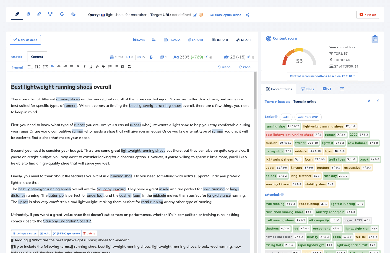Open the clipboard checklist icon beside Content score
The image size is (390, 253).
pyautogui.click(x=375, y=39)
